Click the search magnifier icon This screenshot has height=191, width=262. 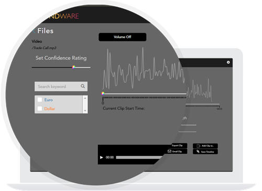[83, 86]
